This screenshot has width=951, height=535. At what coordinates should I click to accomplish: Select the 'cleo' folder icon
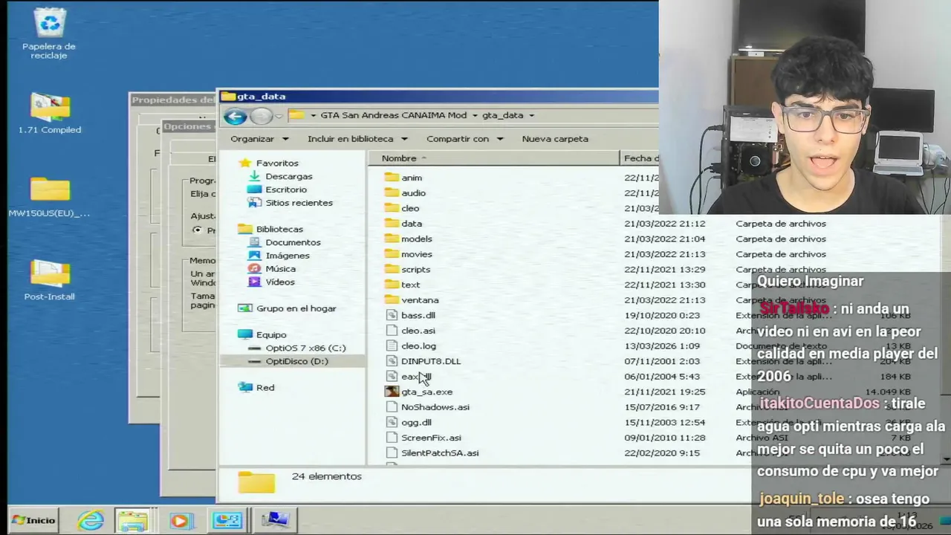(x=392, y=208)
